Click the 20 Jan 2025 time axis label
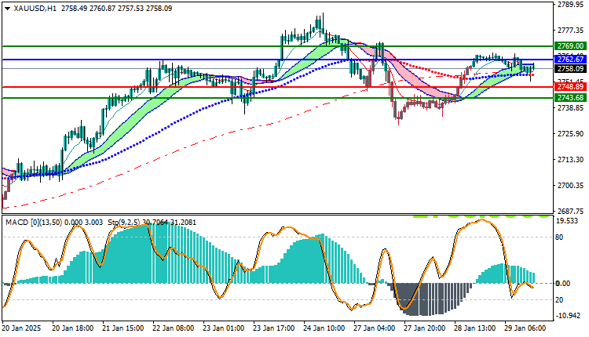 21,328
